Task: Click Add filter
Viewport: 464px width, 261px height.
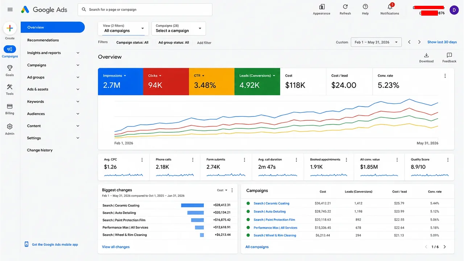Action: [204, 43]
